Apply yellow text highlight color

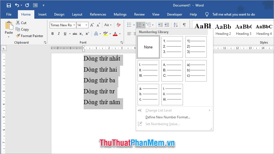(105, 34)
